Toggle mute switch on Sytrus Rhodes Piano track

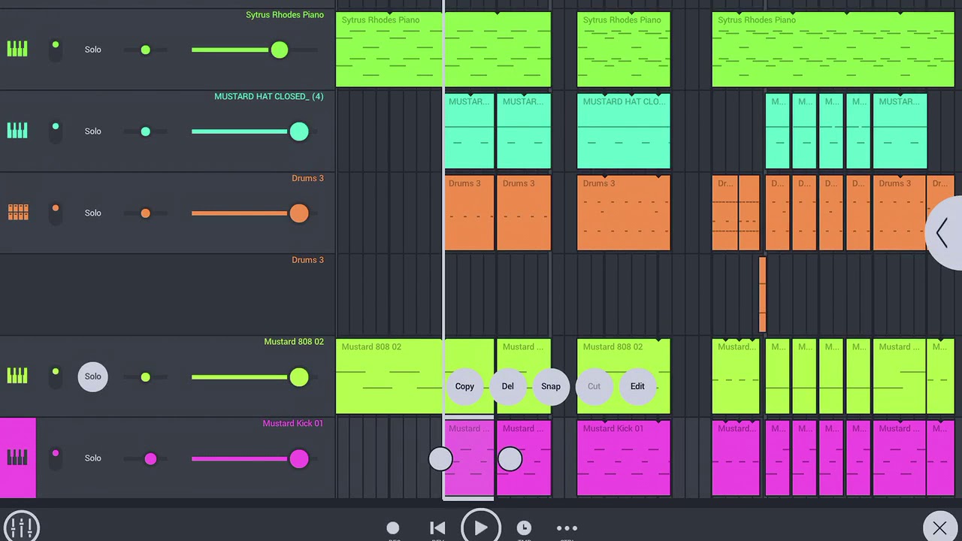[56, 50]
